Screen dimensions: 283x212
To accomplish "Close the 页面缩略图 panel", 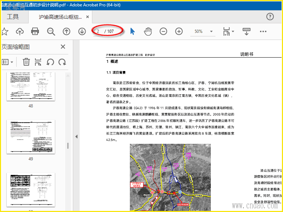I will [63, 47].
